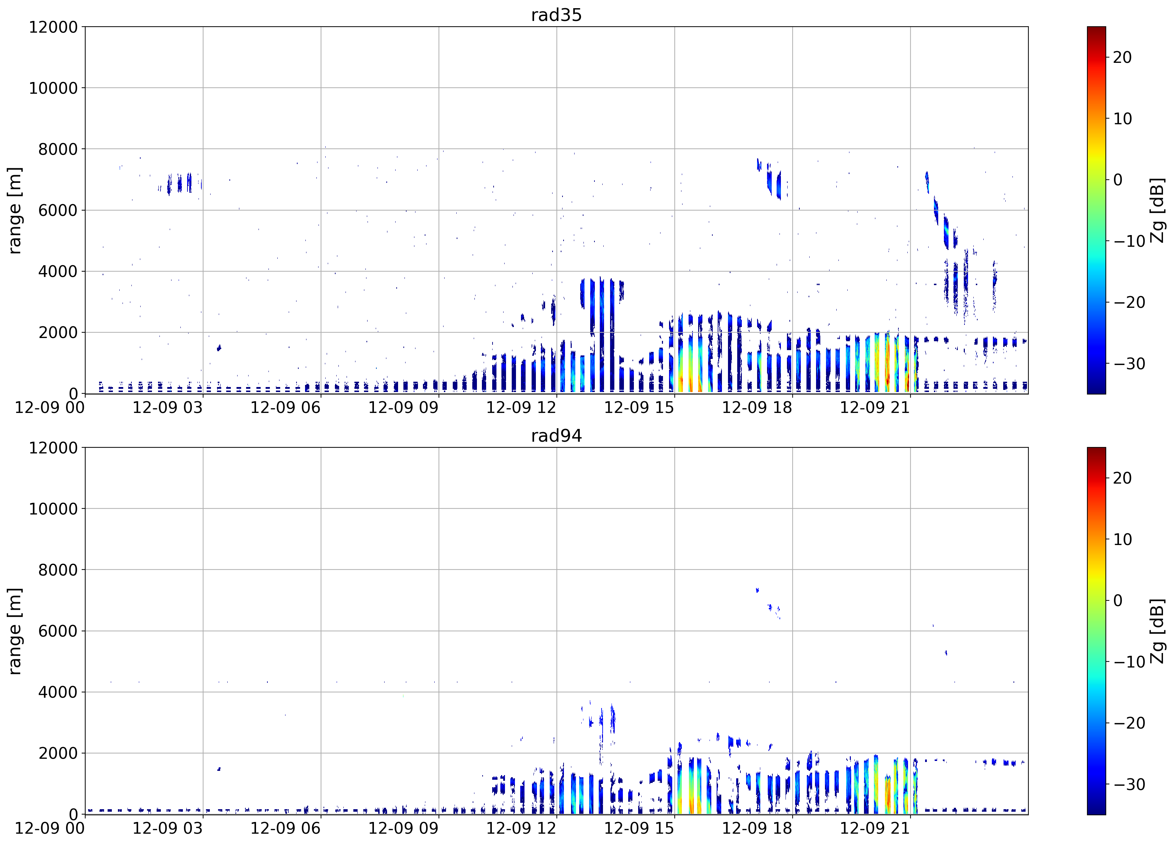Pick the "−30" tick on rad94 colorbar
This screenshot has height=844, width=1174.
[x=1129, y=784]
